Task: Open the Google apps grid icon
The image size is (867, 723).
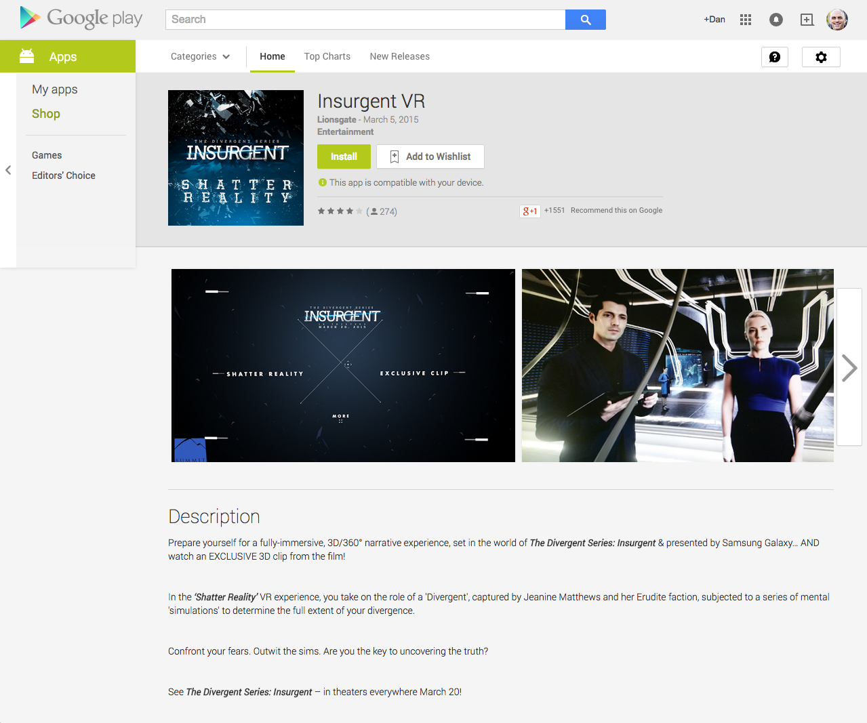Action: click(746, 20)
